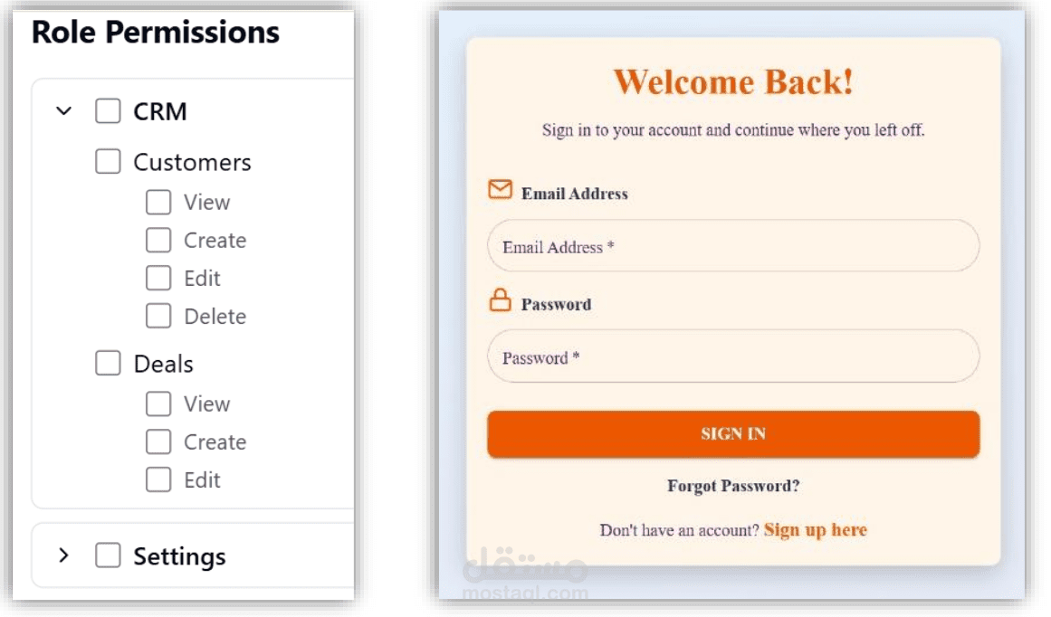Image resolution: width=1051 pixels, height=617 pixels.
Task: Expand the Settings permissions group
Action: pos(63,555)
